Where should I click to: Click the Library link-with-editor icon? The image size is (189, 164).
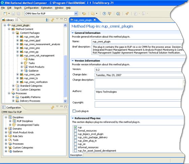(x=53, y=20)
